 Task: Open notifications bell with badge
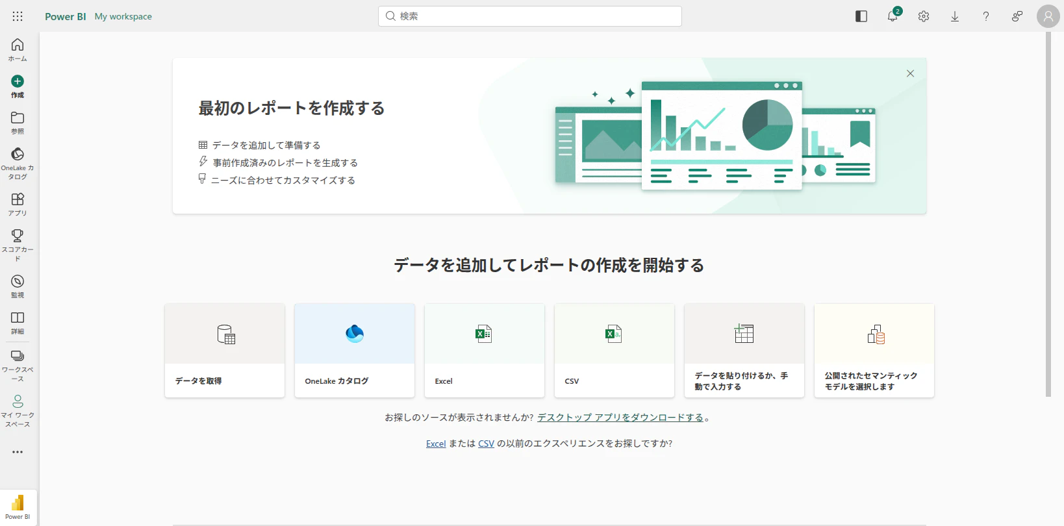click(x=893, y=16)
